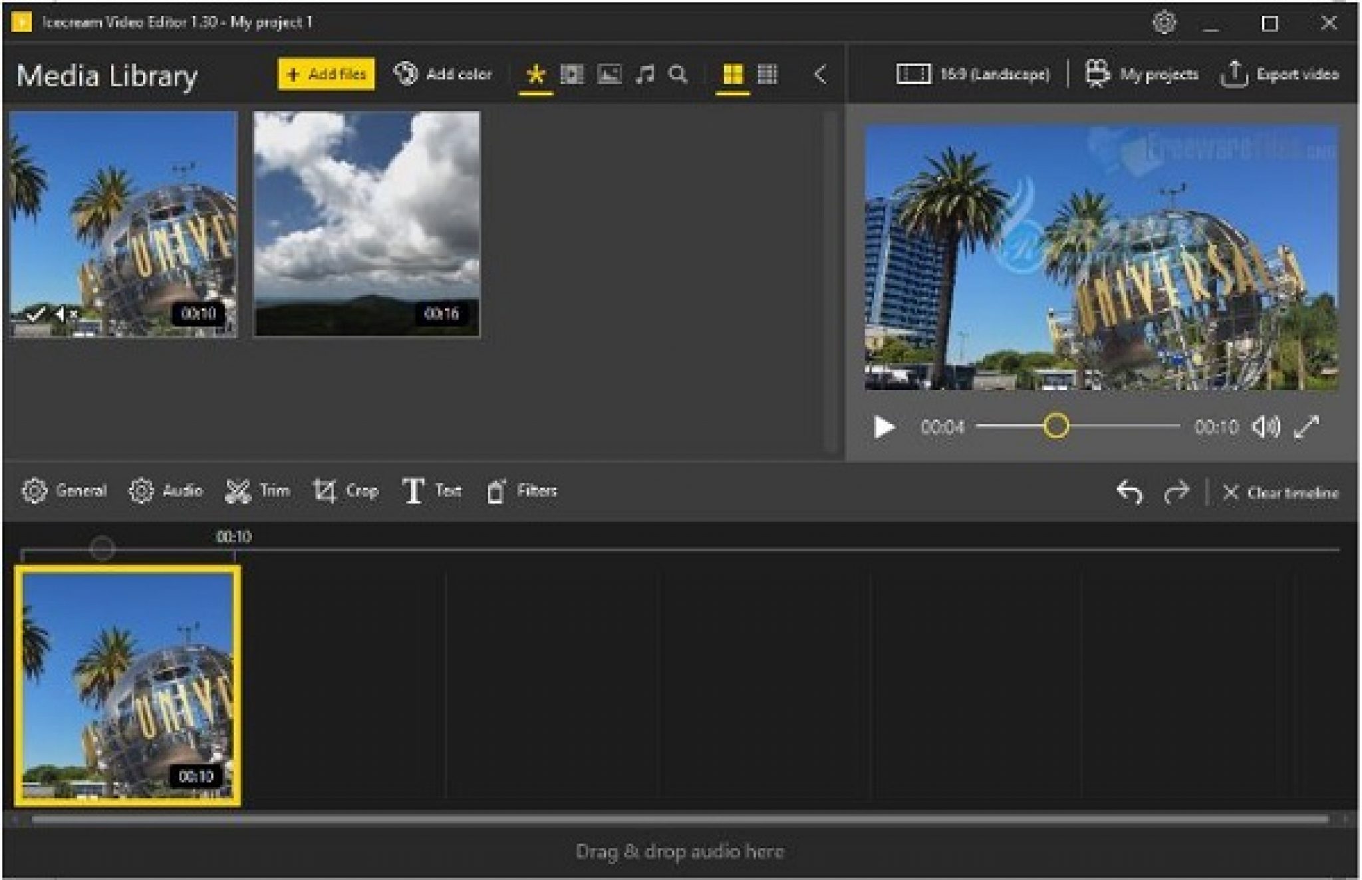Open the media library search
1362x880 pixels.
click(678, 74)
